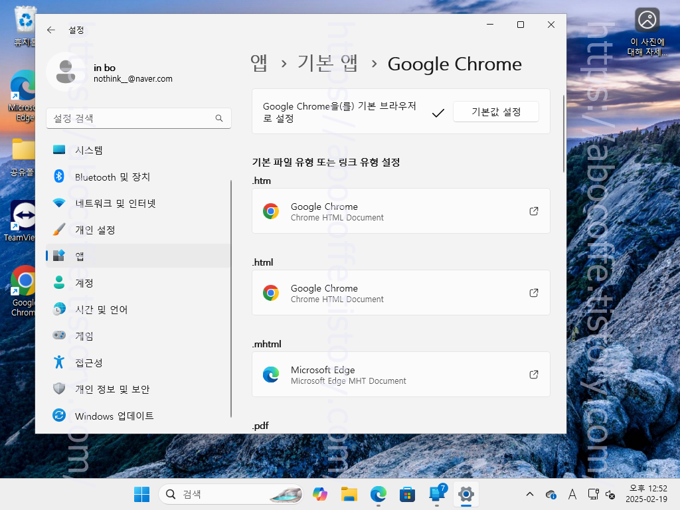Click the shield 개인 정보 icon
This screenshot has width=680, height=510.
59,388
